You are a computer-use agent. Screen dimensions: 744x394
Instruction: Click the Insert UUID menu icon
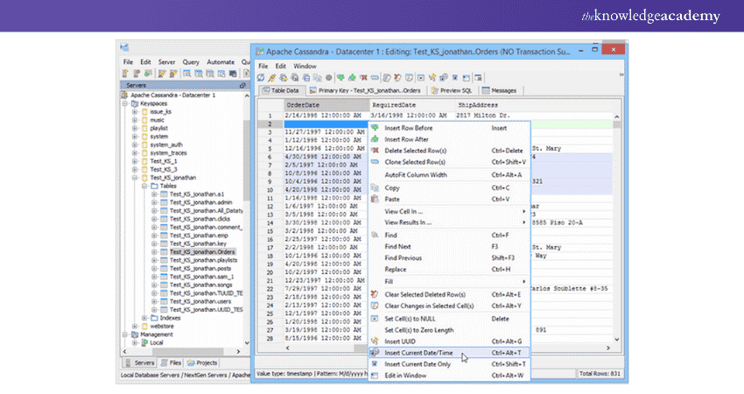coord(375,341)
